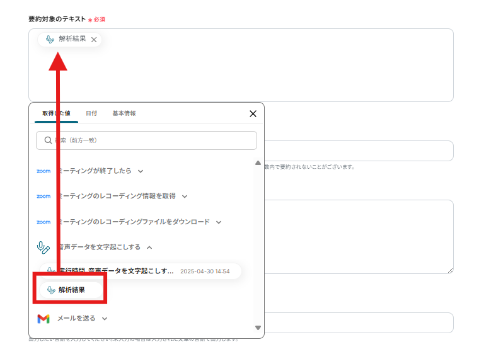This screenshot has width=479, height=342.
Task: Close the value picker popup
Action: pyautogui.click(x=253, y=114)
